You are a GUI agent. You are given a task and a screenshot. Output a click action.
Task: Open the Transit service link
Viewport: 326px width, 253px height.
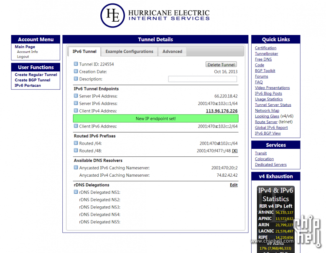[261, 153]
